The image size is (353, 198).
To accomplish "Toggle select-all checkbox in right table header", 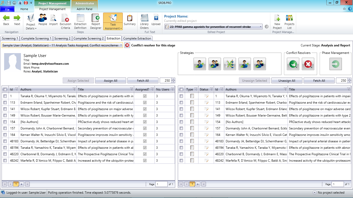I will (x=181, y=89).
